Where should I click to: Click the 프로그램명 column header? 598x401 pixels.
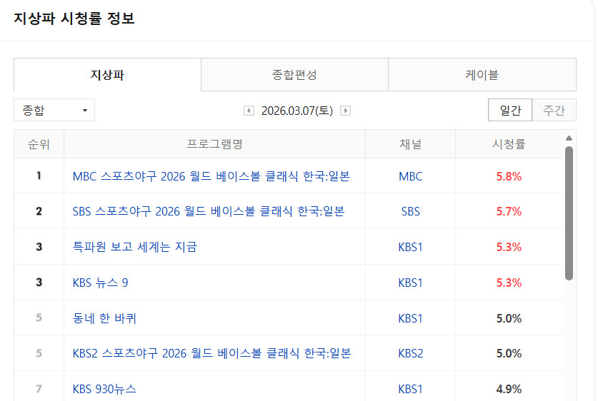coord(215,144)
